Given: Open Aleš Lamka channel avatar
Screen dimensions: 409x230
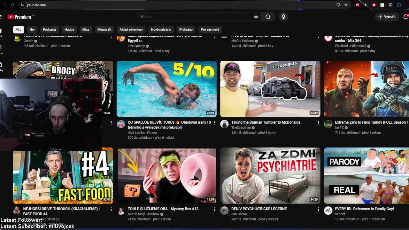Looking at the screenshot, I should click(121, 124).
